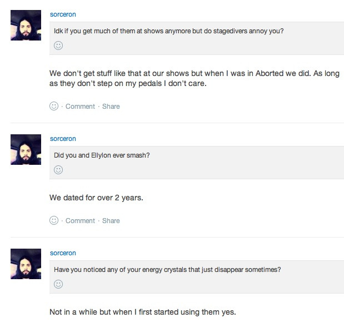Comment on the answer about Aborted shows
This screenshot has width=344, height=328.
click(x=80, y=106)
